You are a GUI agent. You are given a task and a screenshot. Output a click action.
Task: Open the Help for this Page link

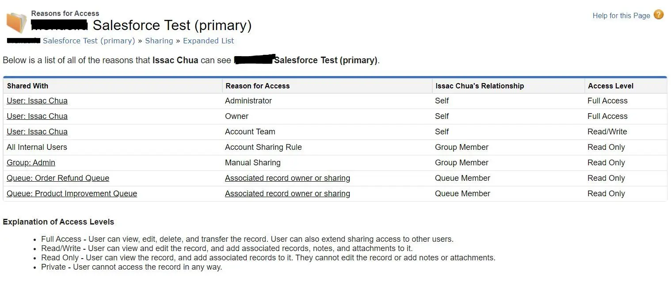621,15
